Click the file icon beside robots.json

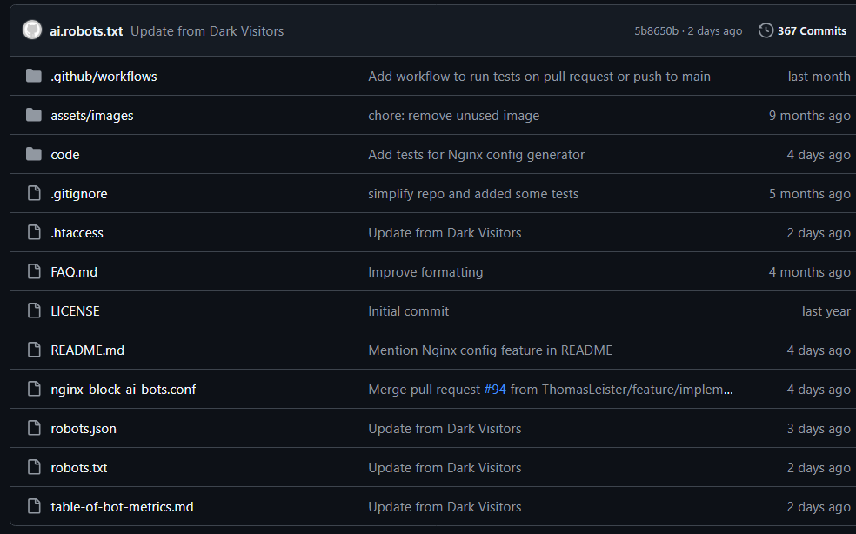pyautogui.click(x=34, y=429)
